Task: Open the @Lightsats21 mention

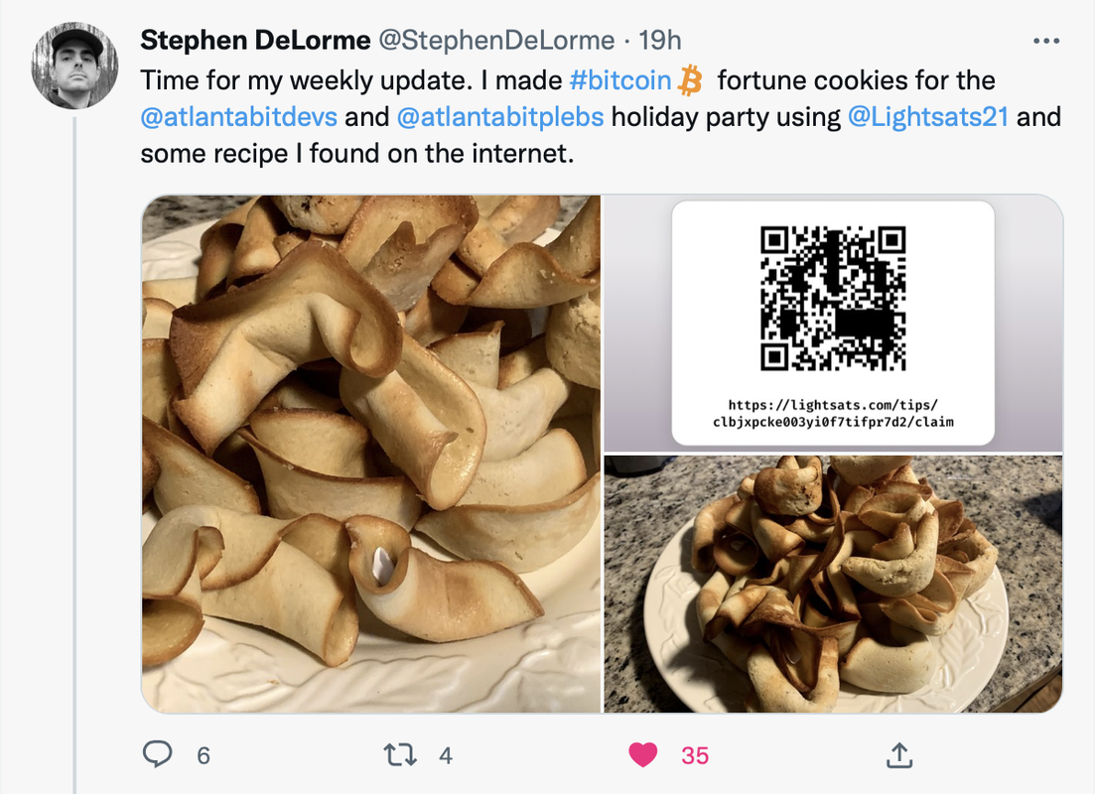Action: coord(928,117)
